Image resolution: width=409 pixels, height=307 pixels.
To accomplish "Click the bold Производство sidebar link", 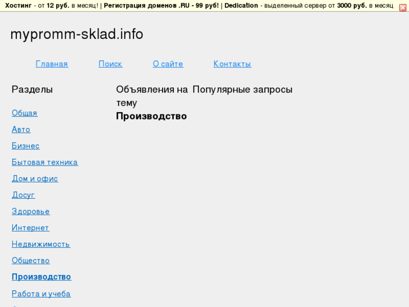I will point(41,277).
